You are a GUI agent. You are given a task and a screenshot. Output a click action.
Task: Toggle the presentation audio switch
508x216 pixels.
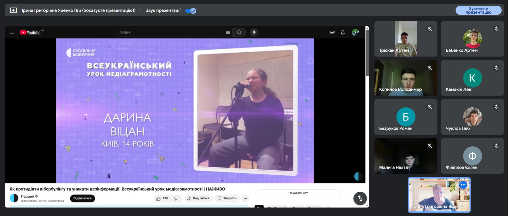click(191, 11)
